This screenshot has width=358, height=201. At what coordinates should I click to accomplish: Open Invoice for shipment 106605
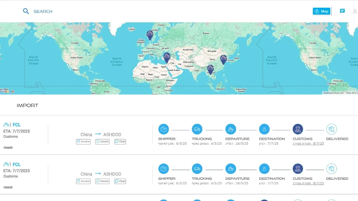[84, 142]
